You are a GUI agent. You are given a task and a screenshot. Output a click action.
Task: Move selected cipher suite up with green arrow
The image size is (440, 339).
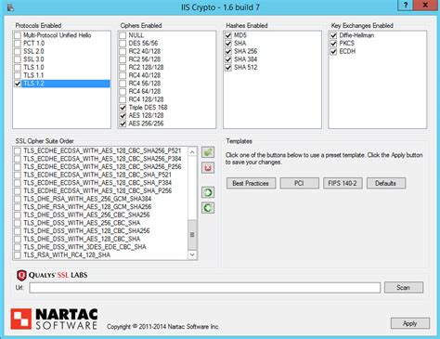pyautogui.click(x=208, y=192)
